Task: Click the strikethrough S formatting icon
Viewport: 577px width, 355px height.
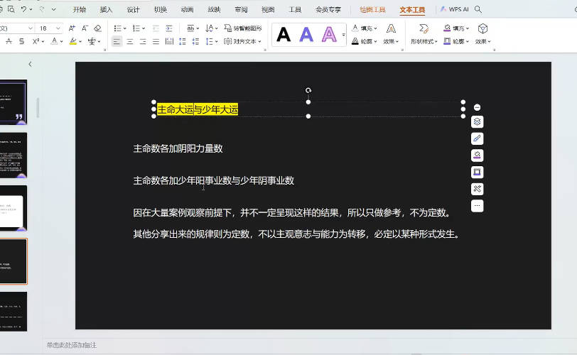Action: (x=23, y=42)
